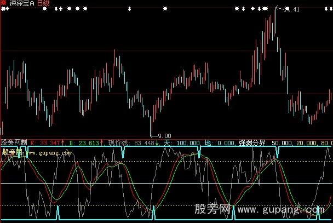
Task: Click the 日线 period label
Action: point(43,3)
